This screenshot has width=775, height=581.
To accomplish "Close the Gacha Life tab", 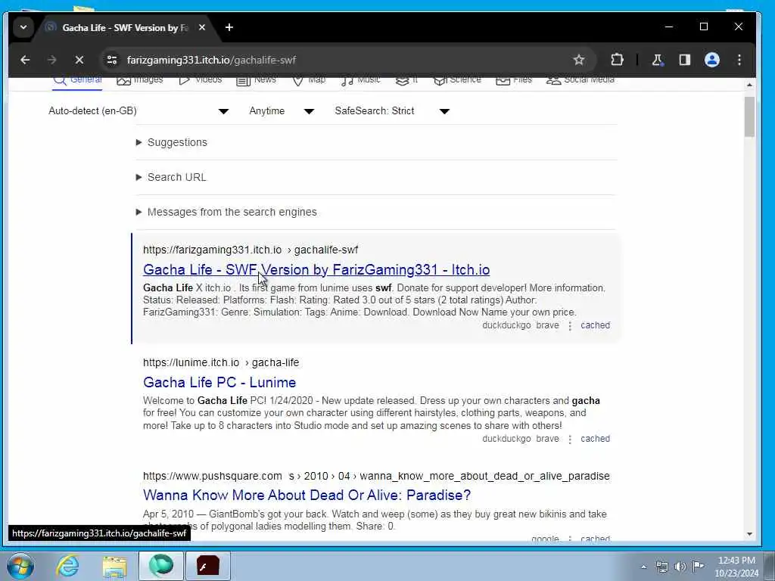I will tap(201, 28).
